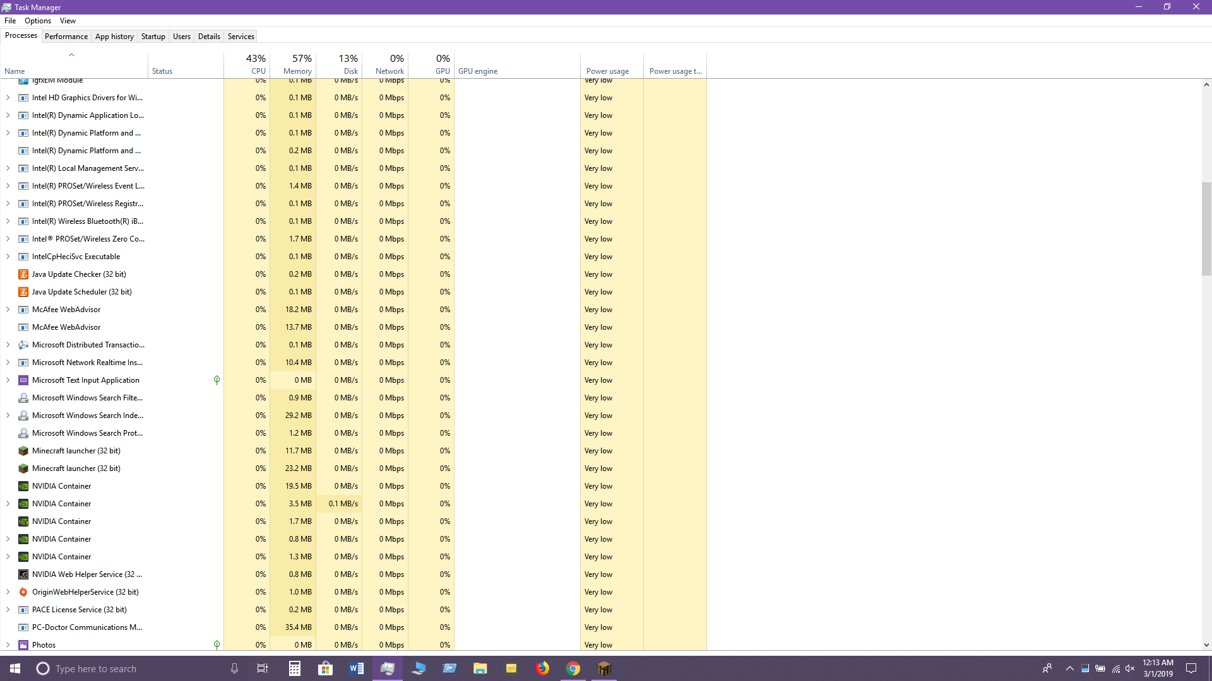The image size is (1212, 681).
Task: Click the vertical scrollbar thumb
Action: pos(1206,228)
